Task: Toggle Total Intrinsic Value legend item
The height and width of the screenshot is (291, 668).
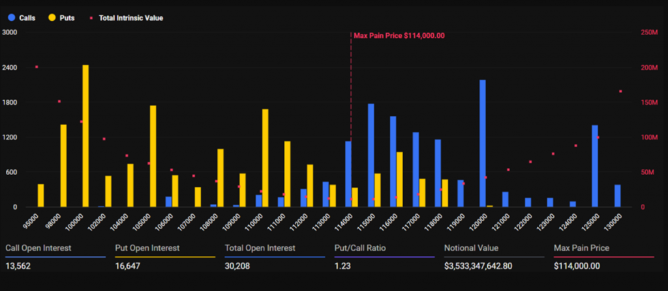Action: [130, 18]
